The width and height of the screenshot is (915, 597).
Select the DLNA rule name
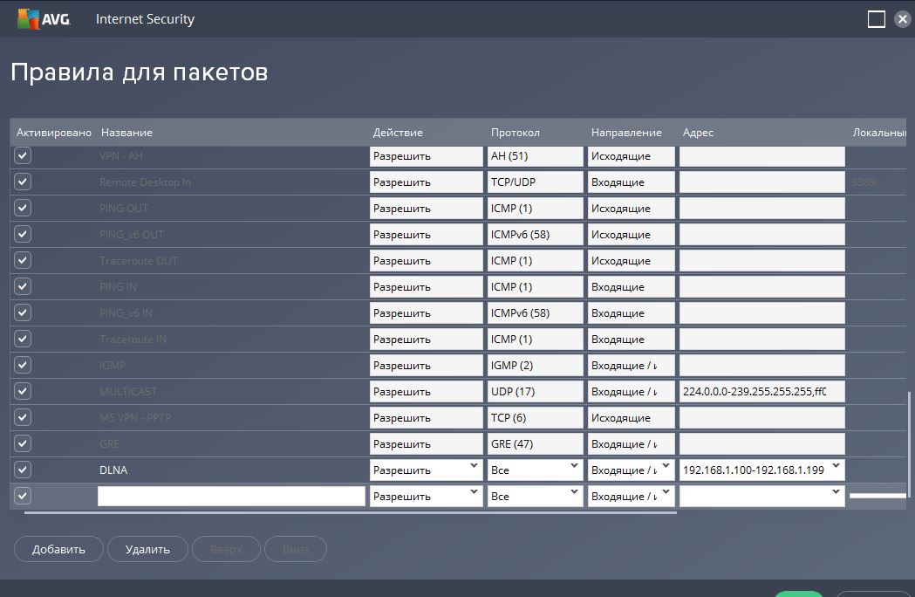(x=113, y=470)
